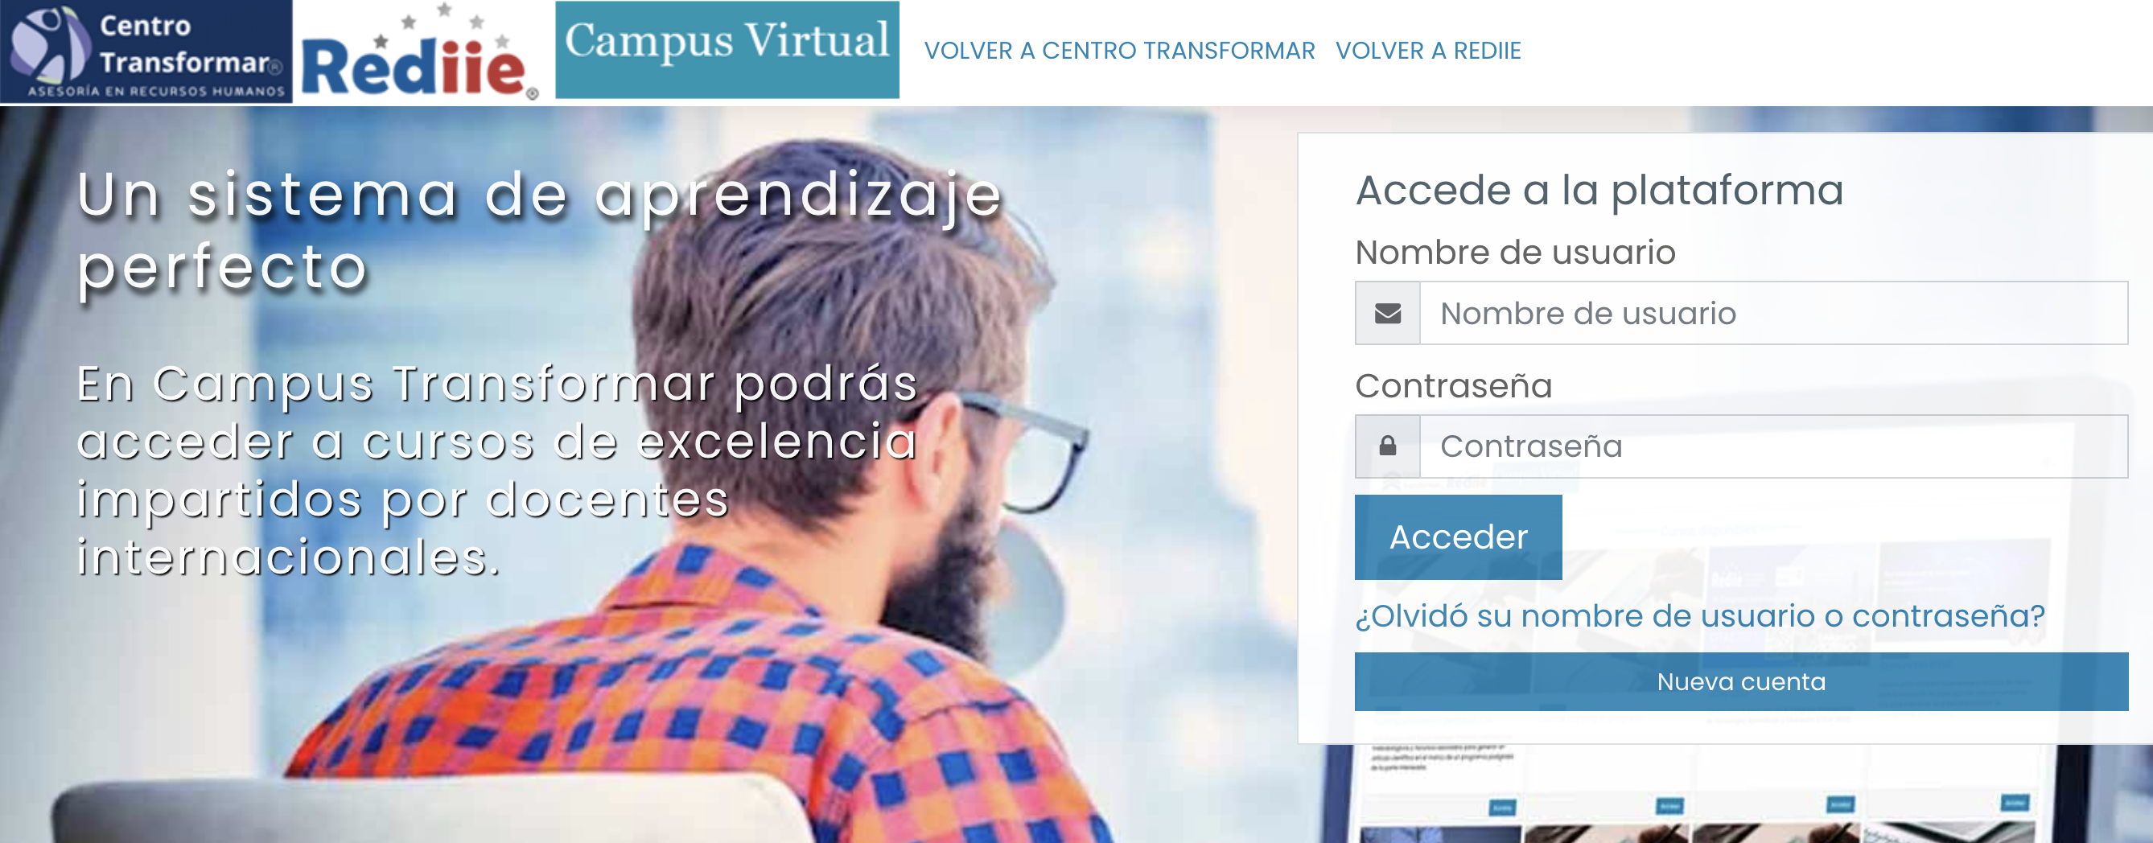Click the 'Nombre de usuario' field label
The height and width of the screenshot is (843, 2153).
[x=1515, y=253]
